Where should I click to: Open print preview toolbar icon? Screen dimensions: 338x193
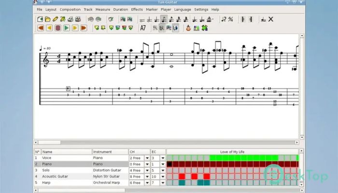pos(78,19)
